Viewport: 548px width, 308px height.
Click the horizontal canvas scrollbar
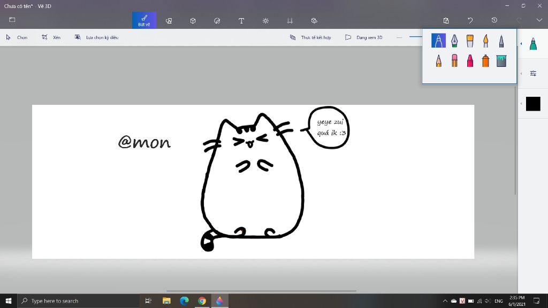[x=261, y=290]
